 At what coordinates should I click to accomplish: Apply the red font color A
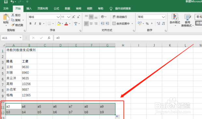click(66, 23)
